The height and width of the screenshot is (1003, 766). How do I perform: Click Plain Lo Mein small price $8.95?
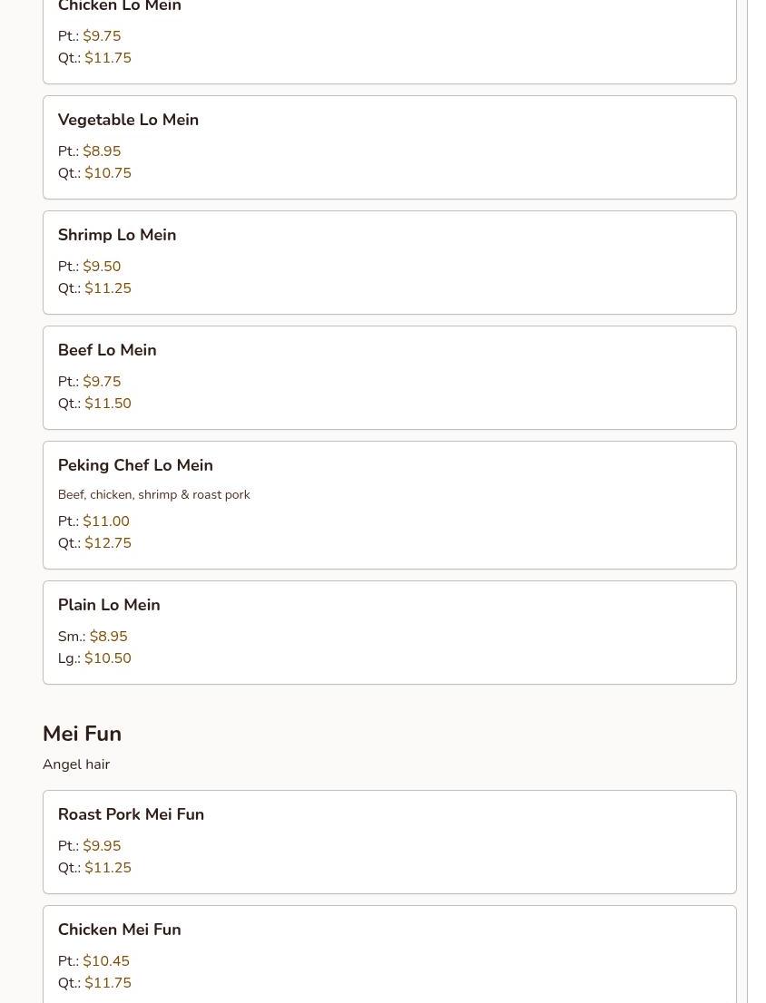click(108, 637)
